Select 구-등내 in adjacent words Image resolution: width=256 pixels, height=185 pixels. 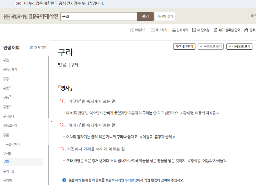tap(9, 116)
